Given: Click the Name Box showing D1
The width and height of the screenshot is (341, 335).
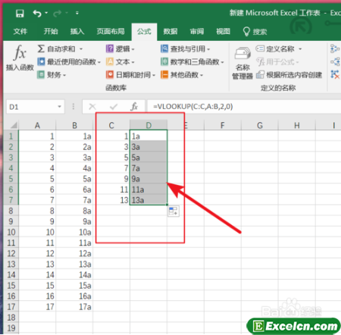Looking at the screenshot, I should tap(31, 107).
